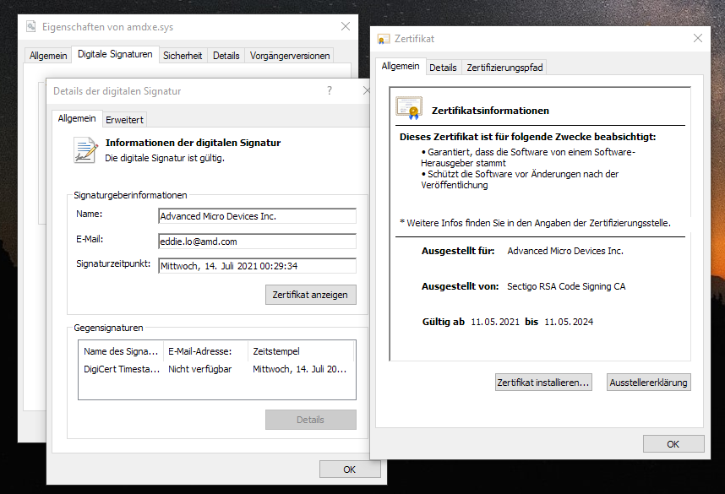Click 'Informationen der digitalen Signatur' heading
This screenshot has height=494, width=725.
193,143
